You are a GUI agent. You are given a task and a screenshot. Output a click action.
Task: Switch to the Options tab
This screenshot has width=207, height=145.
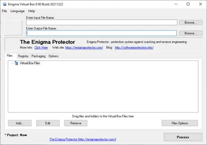[53, 56]
